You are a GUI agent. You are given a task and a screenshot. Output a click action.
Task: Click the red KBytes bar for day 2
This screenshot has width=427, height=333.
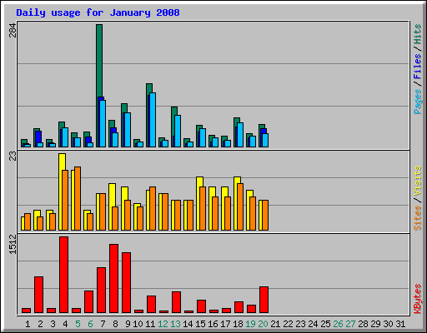(38, 295)
